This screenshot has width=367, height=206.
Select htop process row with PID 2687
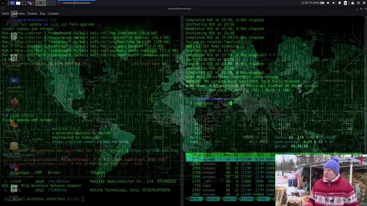coord(231,195)
